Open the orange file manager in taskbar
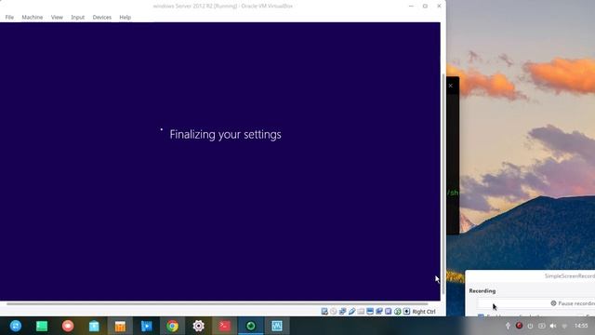 tap(120, 326)
